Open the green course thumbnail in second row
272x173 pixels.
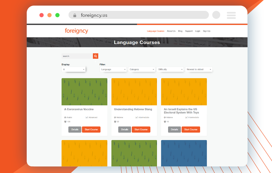click(134, 153)
